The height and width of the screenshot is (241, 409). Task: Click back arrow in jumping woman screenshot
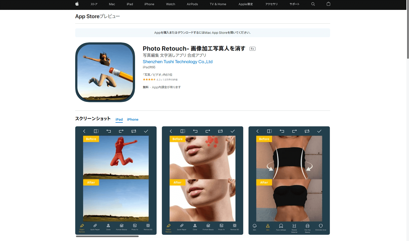[x=84, y=131]
